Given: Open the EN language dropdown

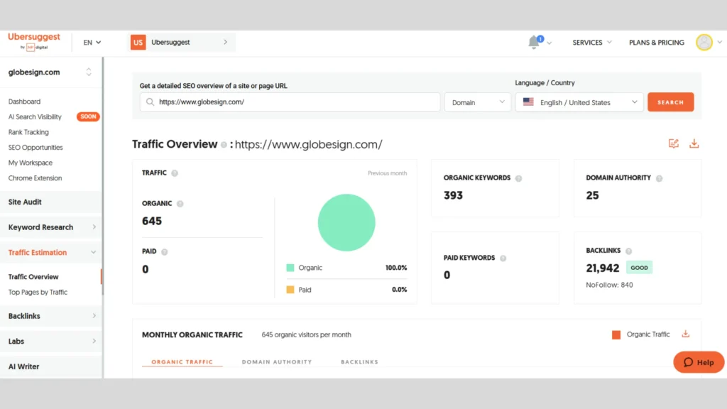Looking at the screenshot, I should pyautogui.click(x=92, y=42).
